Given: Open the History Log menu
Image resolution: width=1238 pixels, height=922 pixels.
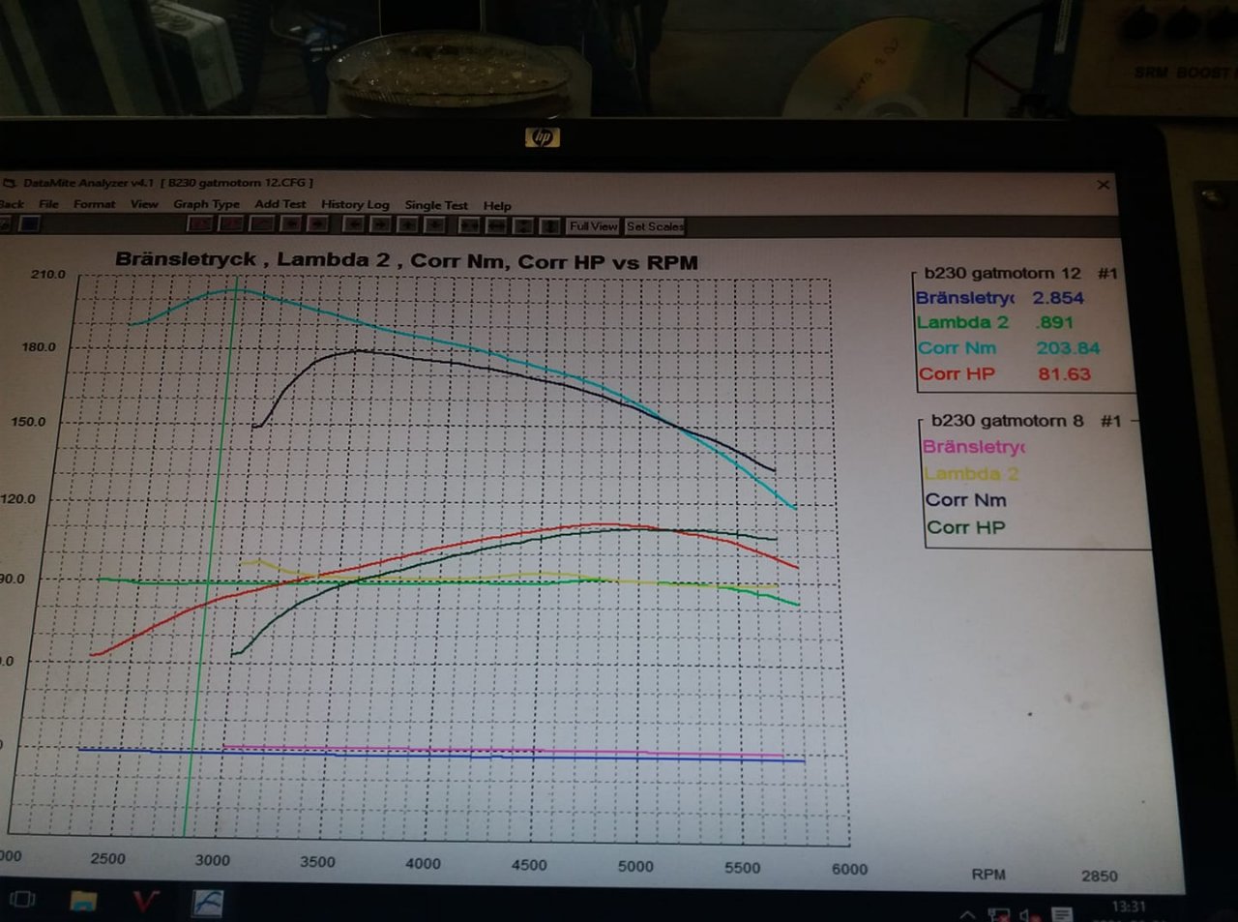Looking at the screenshot, I should (x=355, y=205).
